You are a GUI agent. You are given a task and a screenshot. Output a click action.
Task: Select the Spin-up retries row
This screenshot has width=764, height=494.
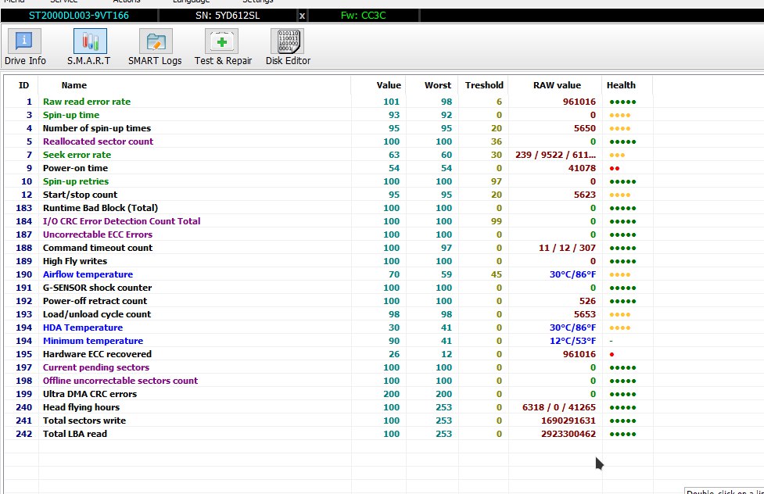328,181
